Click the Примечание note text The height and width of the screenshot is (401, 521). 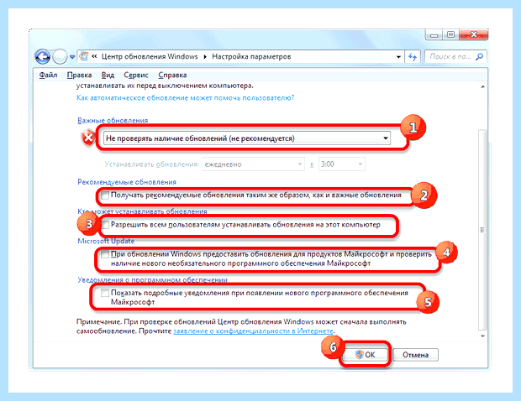(241, 326)
